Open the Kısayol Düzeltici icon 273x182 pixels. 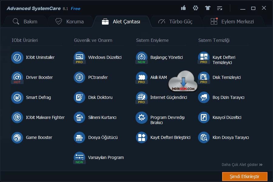(204, 118)
